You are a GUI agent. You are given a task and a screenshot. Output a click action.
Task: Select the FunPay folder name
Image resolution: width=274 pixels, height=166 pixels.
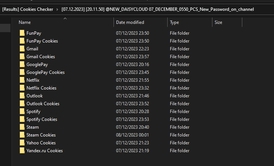(34, 33)
